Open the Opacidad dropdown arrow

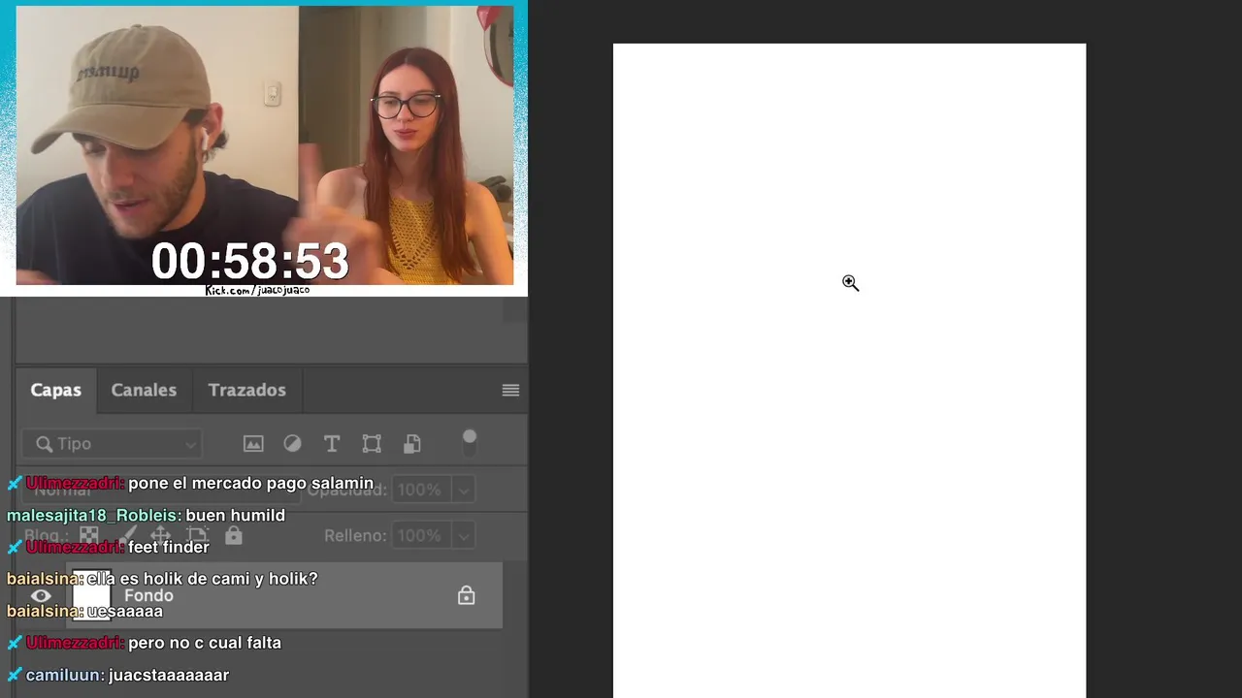pyautogui.click(x=464, y=490)
